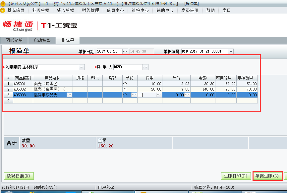Click the title bar application icon
The width and height of the screenshot is (287, 193).
point(3,3)
